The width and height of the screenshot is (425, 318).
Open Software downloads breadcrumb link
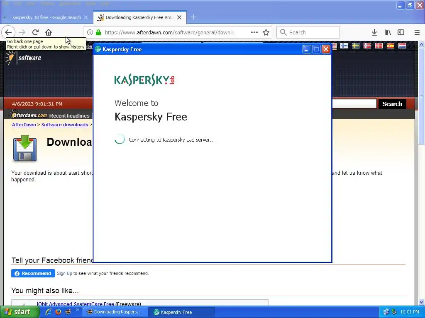pos(64,125)
